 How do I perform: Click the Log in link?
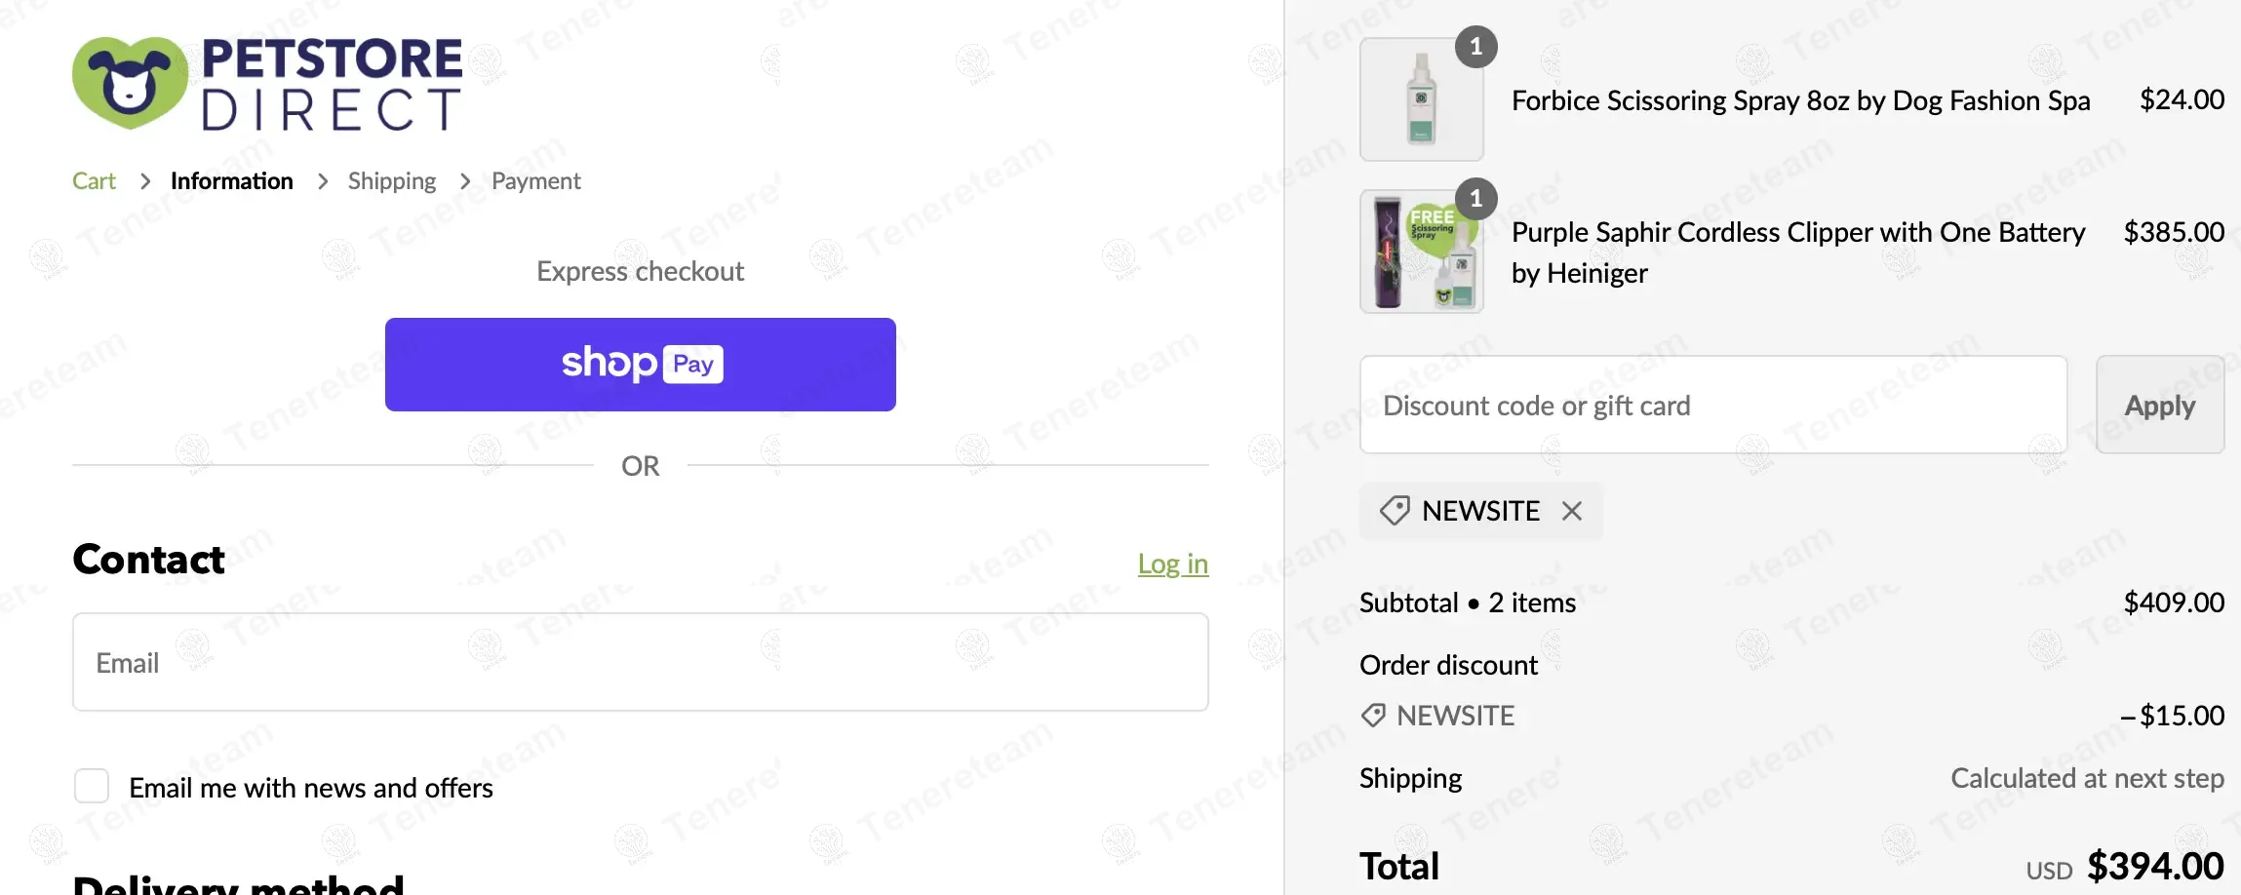(x=1172, y=564)
